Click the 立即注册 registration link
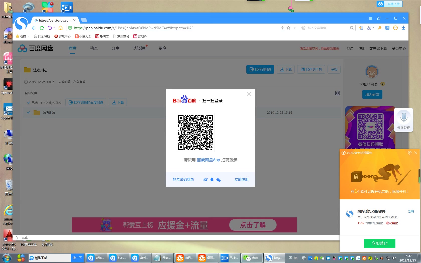This screenshot has height=263, width=421. pos(241,179)
